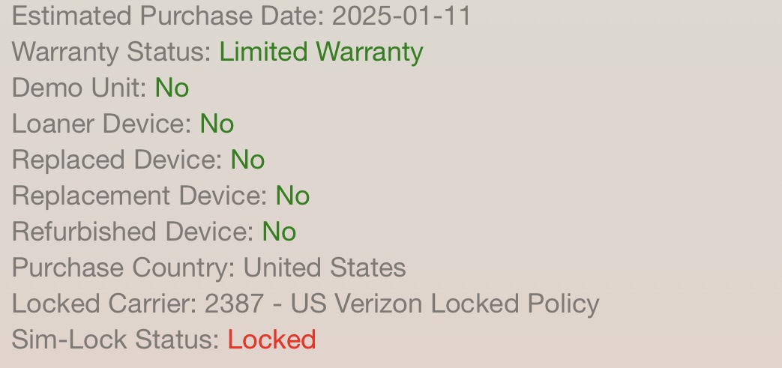Click the green Limited Warranty status text
782x368 pixels.
coord(321,52)
